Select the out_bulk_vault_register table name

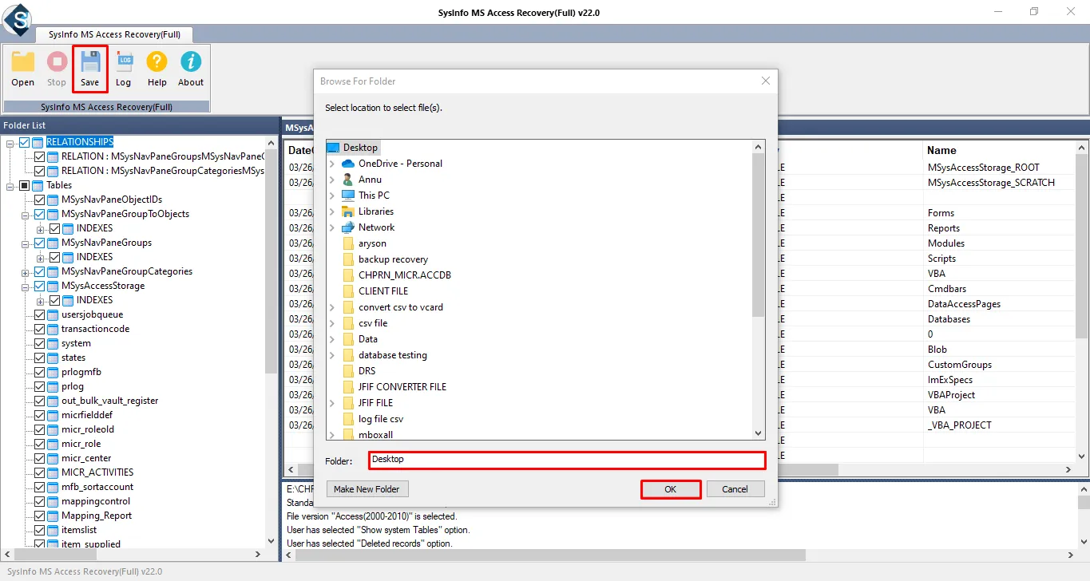coord(110,401)
